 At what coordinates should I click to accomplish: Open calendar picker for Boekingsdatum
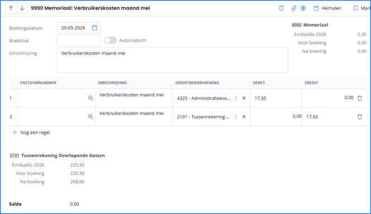94,28
